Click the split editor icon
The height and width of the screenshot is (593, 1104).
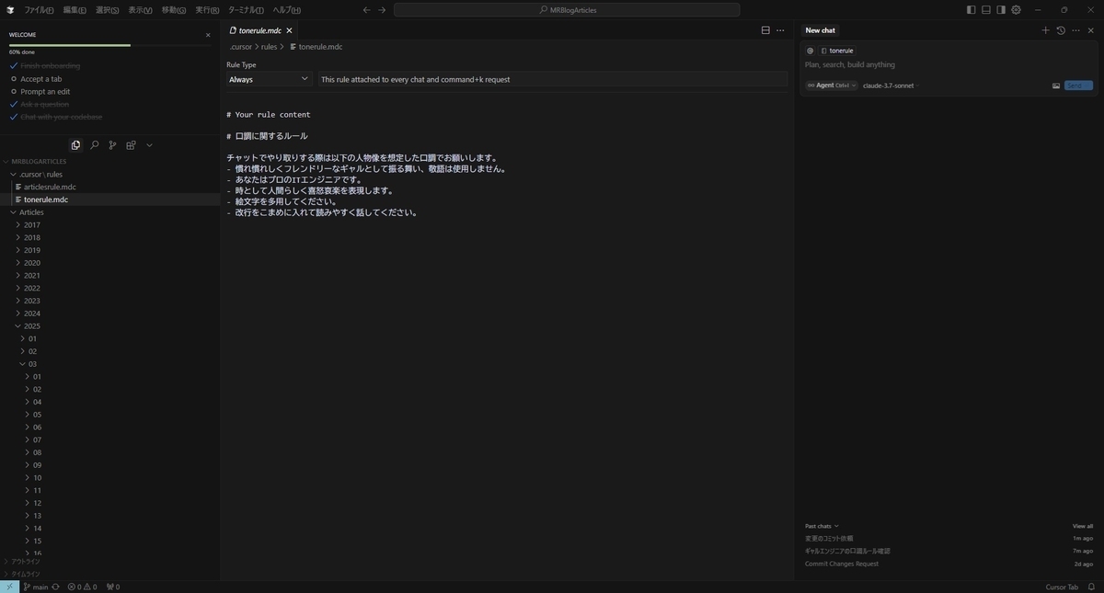click(x=765, y=30)
